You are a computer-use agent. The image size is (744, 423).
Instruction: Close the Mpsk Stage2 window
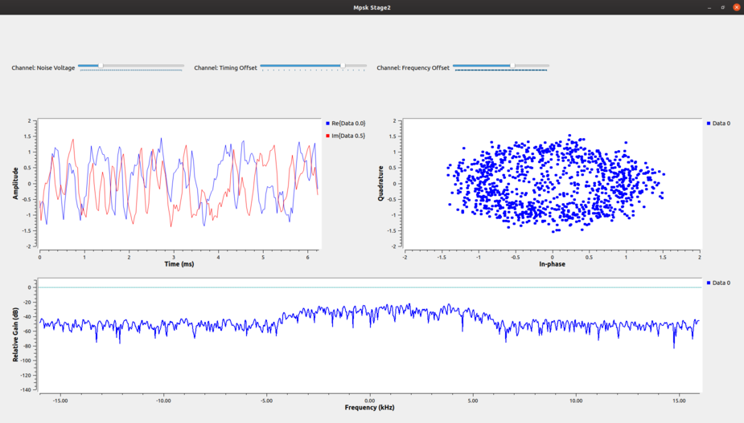coord(737,7)
